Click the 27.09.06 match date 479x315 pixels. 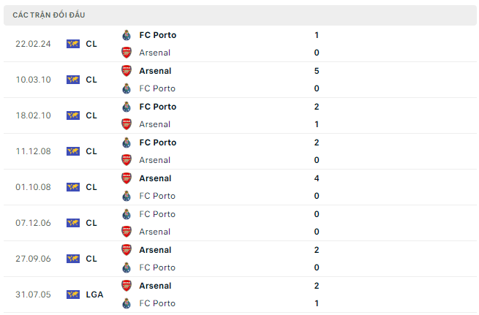(33, 259)
